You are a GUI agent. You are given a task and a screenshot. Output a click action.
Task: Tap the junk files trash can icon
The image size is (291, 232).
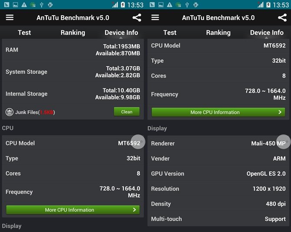tap(9, 112)
